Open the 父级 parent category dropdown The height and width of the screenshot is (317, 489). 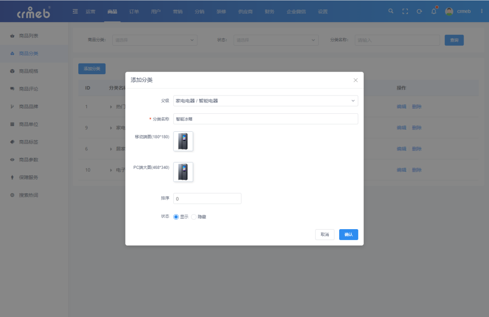point(266,101)
